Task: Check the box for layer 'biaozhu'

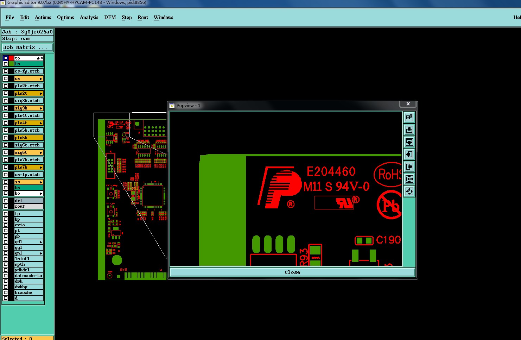Action: click(x=6, y=292)
